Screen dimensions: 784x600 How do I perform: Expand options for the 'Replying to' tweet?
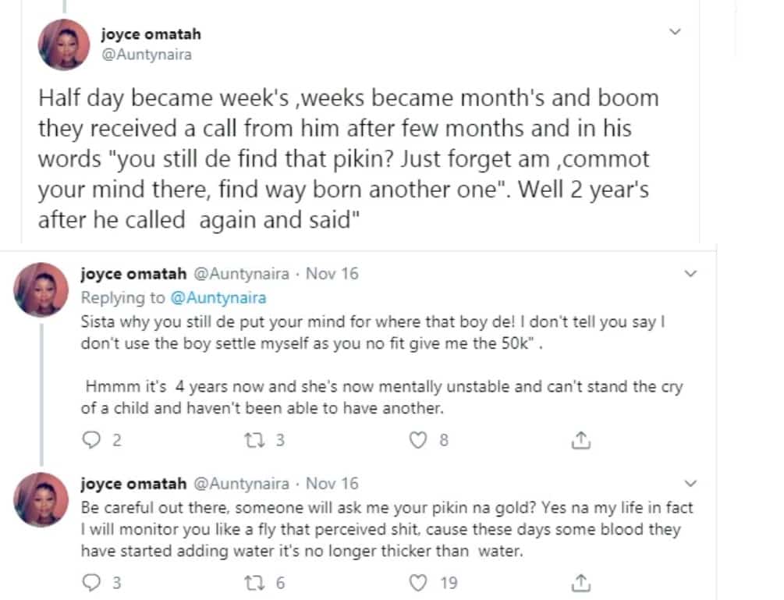point(690,274)
